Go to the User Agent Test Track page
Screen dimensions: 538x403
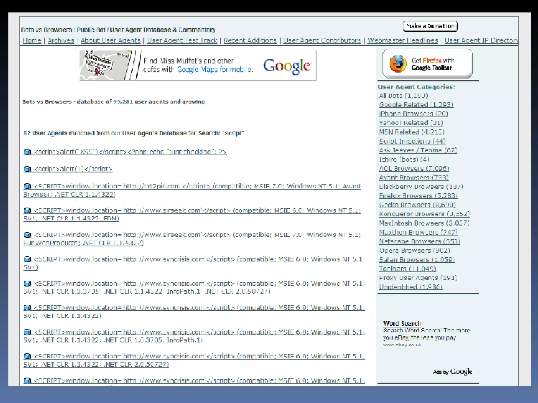click(x=182, y=40)
